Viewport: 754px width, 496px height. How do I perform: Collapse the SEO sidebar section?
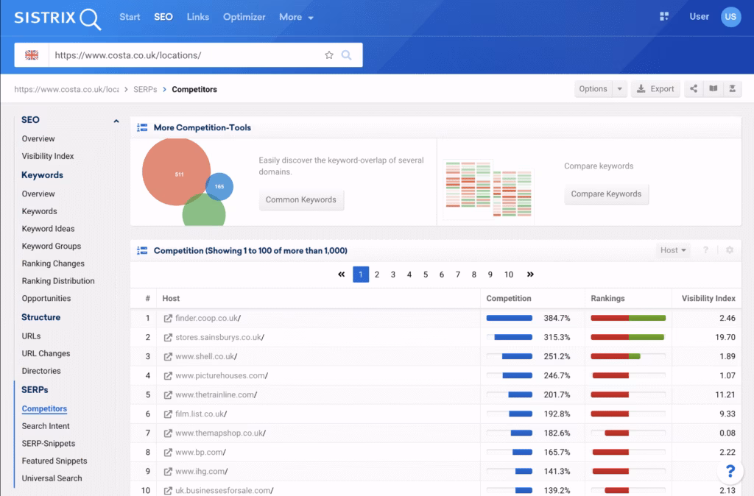click(116, 119)
